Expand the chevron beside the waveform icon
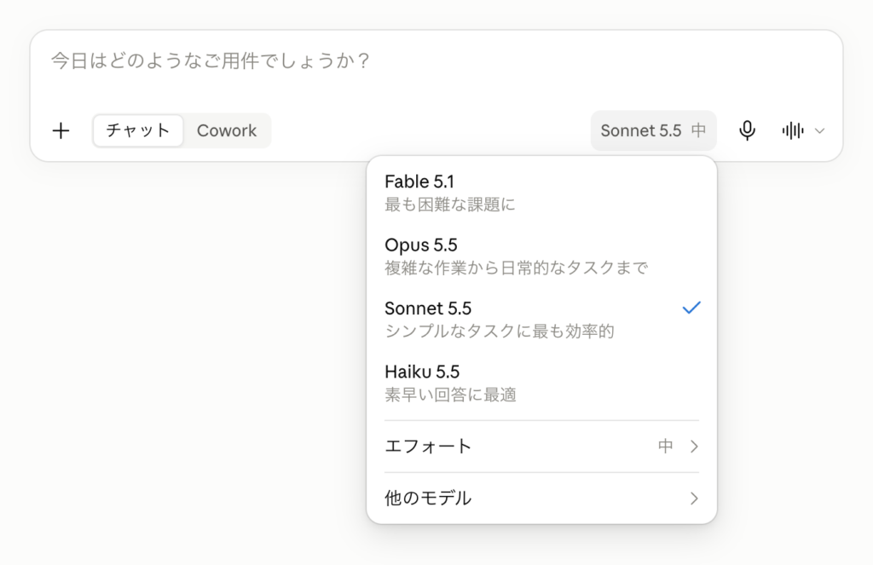873x565 pixels. [x=819, y=131]
